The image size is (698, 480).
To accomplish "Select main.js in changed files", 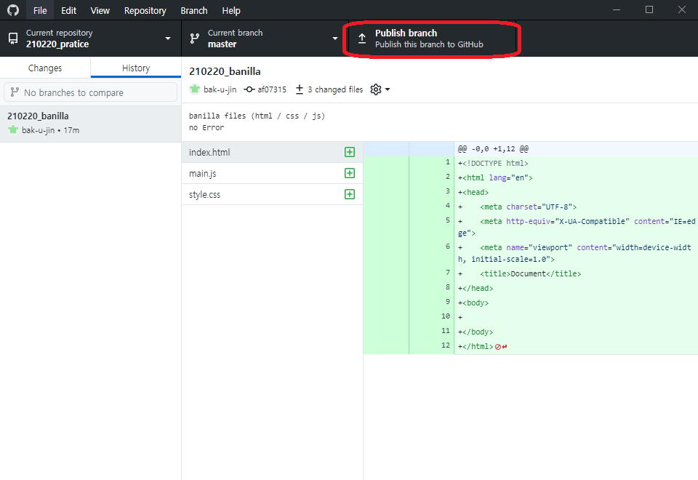I will (272, 173).
